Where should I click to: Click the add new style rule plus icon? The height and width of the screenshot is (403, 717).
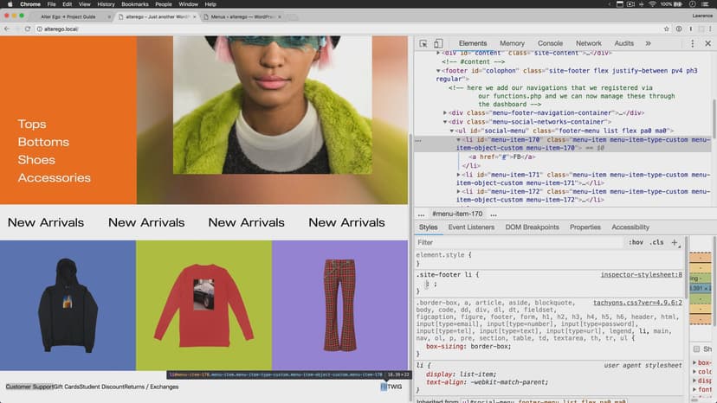pyautogui.click(x=675, y=242)
